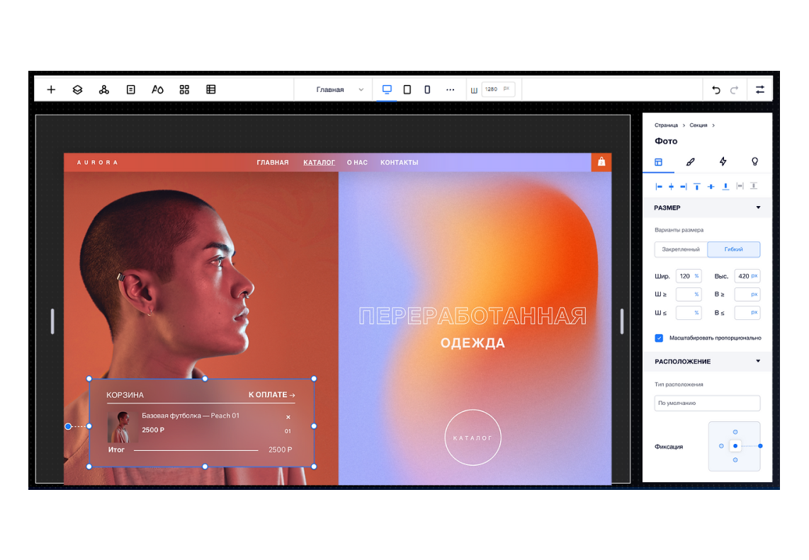Click the AURORA logo text
Viewport: 809px width, 560px height.
click(98, 162)
